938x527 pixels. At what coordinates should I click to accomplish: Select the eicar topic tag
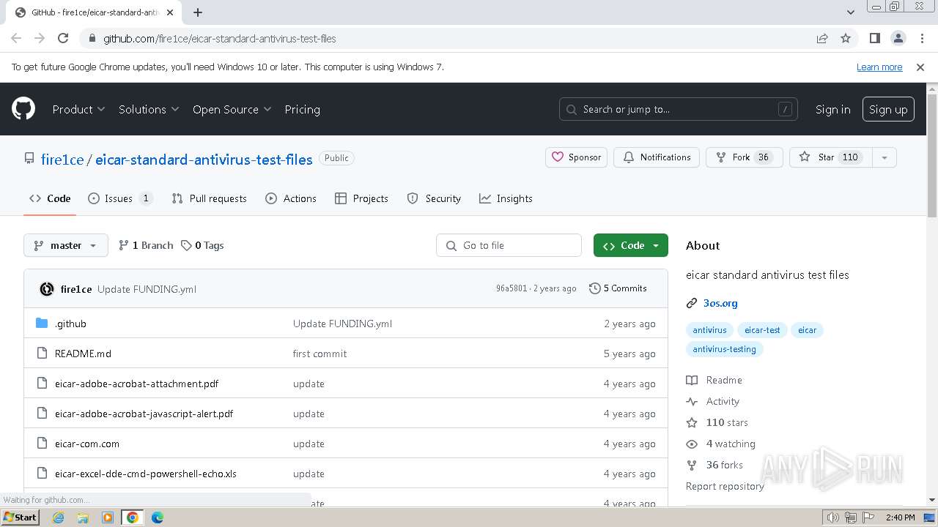pos(807,330)
